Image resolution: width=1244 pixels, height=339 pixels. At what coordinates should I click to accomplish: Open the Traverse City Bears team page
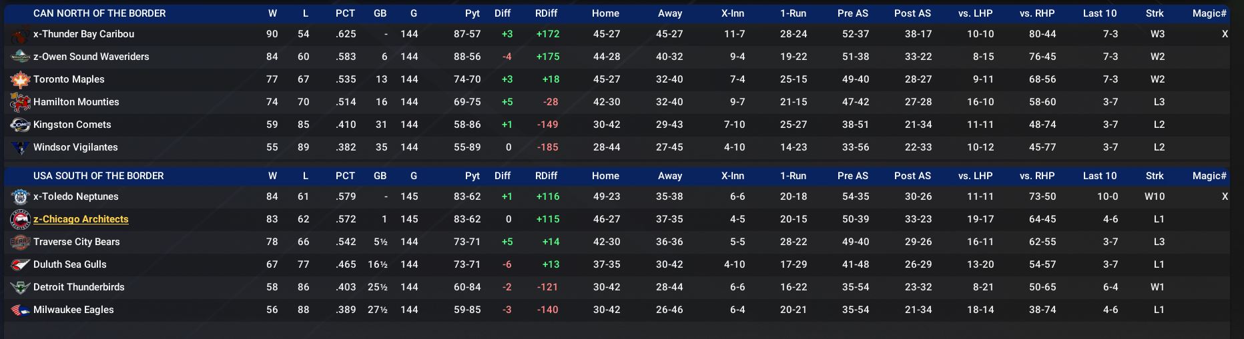[77, 242]
